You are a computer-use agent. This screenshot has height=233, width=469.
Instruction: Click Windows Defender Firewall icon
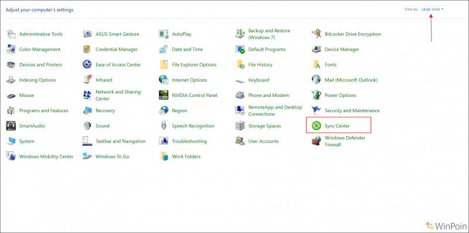pyautogui.click(x=316, y=141)
